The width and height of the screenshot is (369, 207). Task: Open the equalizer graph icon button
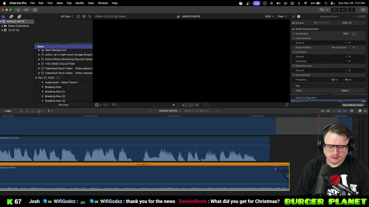pyautogui.click(x=354, y=34)
